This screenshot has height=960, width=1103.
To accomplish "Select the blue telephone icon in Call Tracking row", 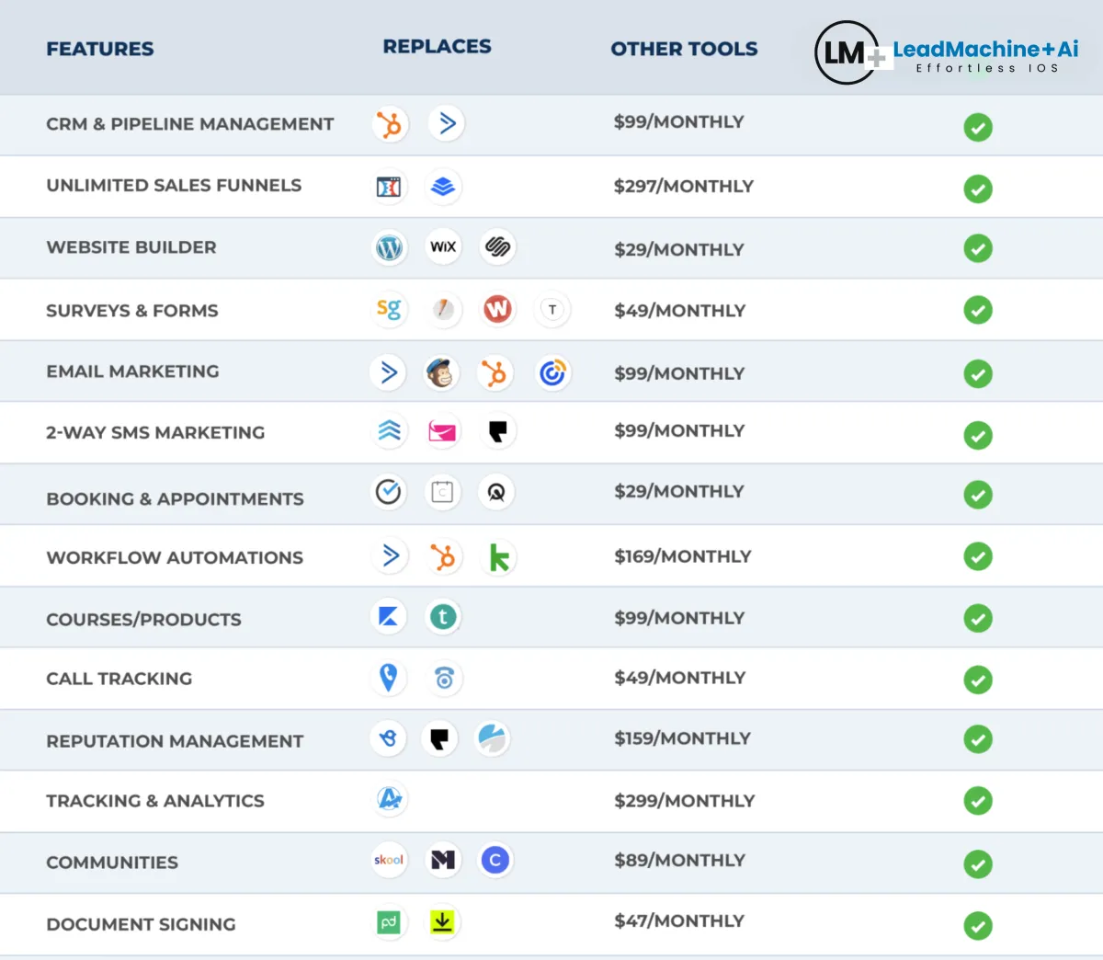I will 444,679.
